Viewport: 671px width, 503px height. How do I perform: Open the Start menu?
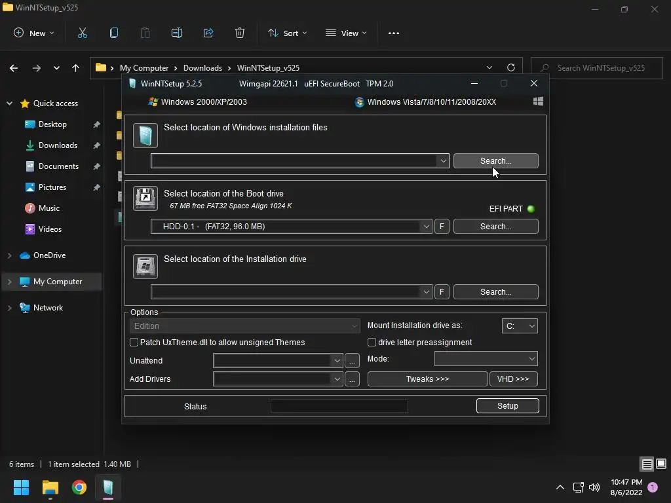coord(21,487)
